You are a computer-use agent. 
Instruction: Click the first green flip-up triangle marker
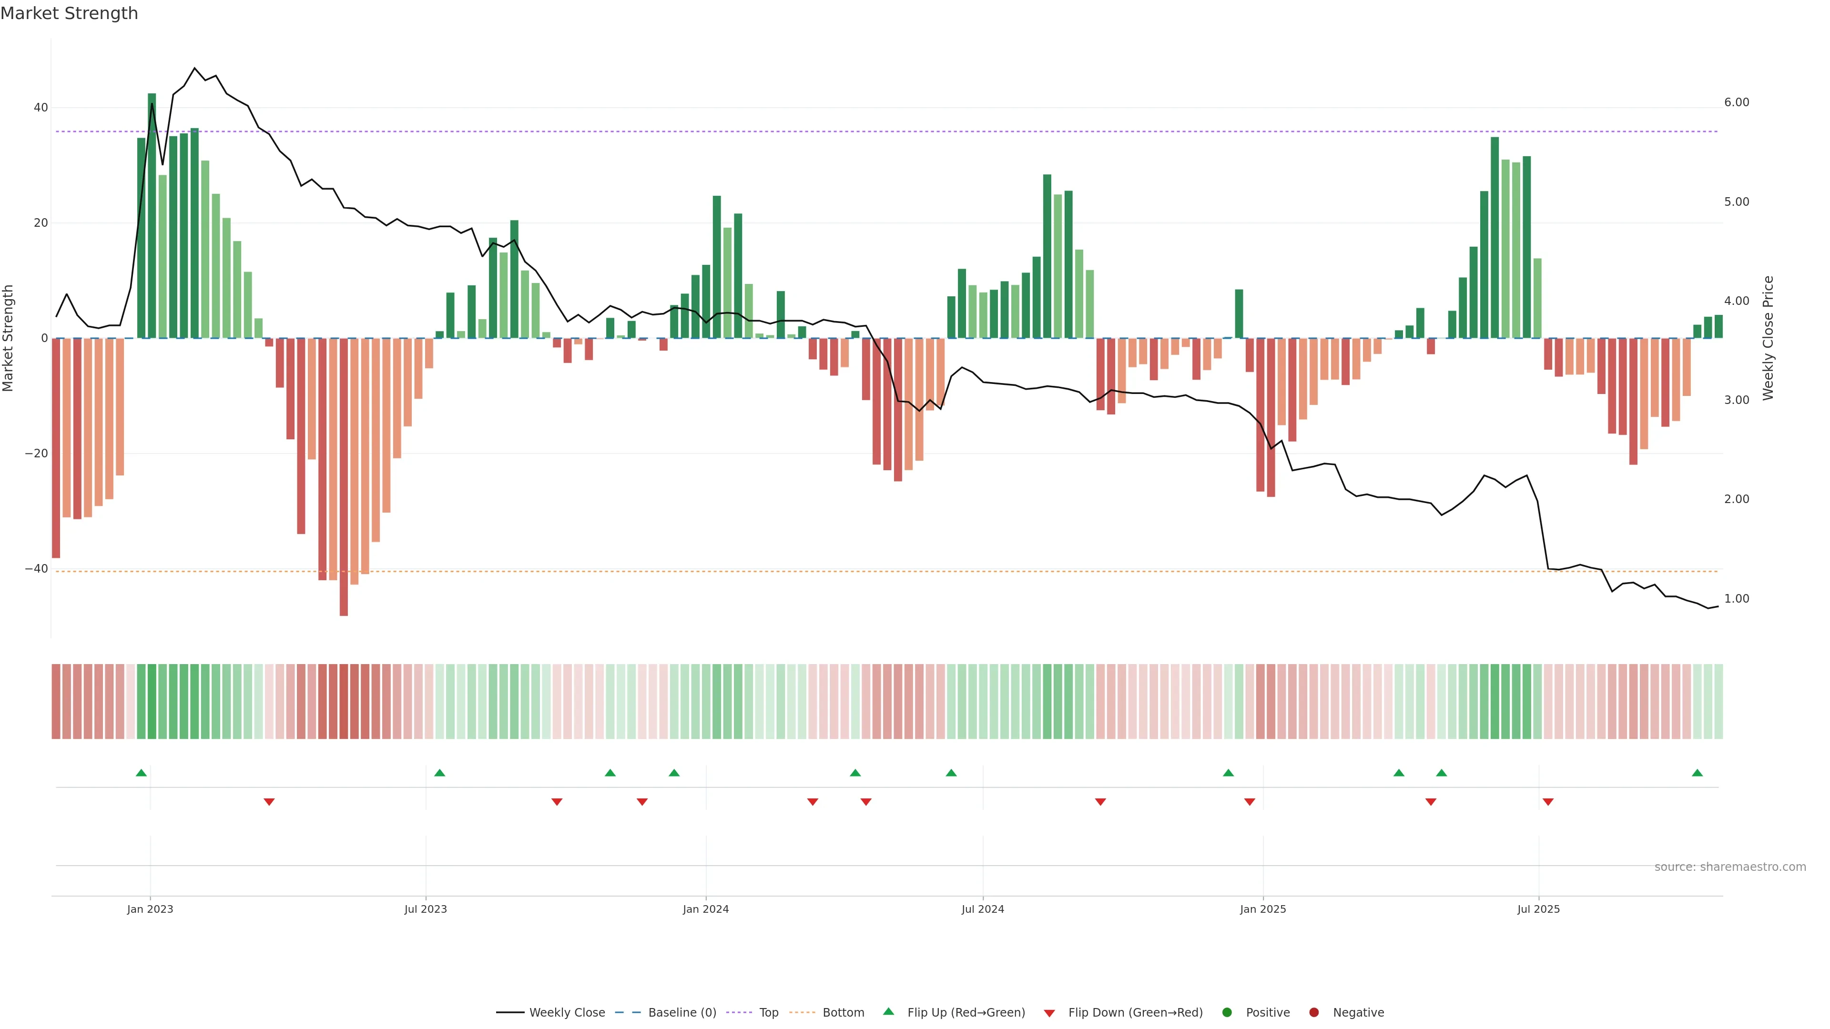click(x=142, y=773)
